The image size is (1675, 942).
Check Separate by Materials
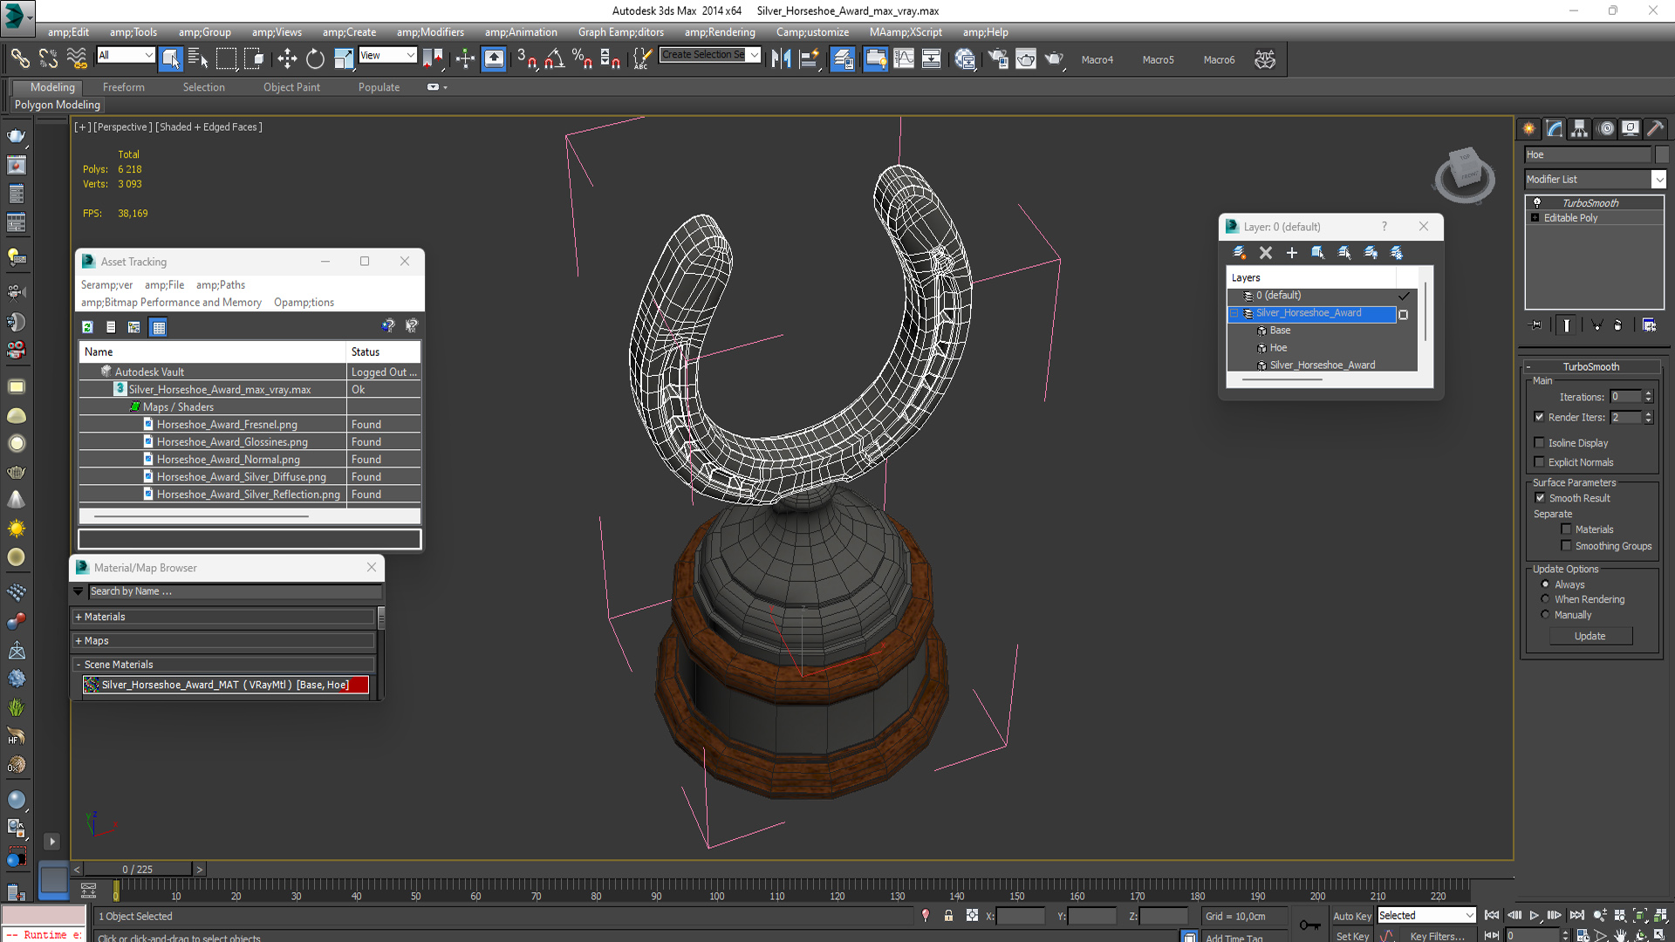pyautogui.click(x=1566, y=529)
